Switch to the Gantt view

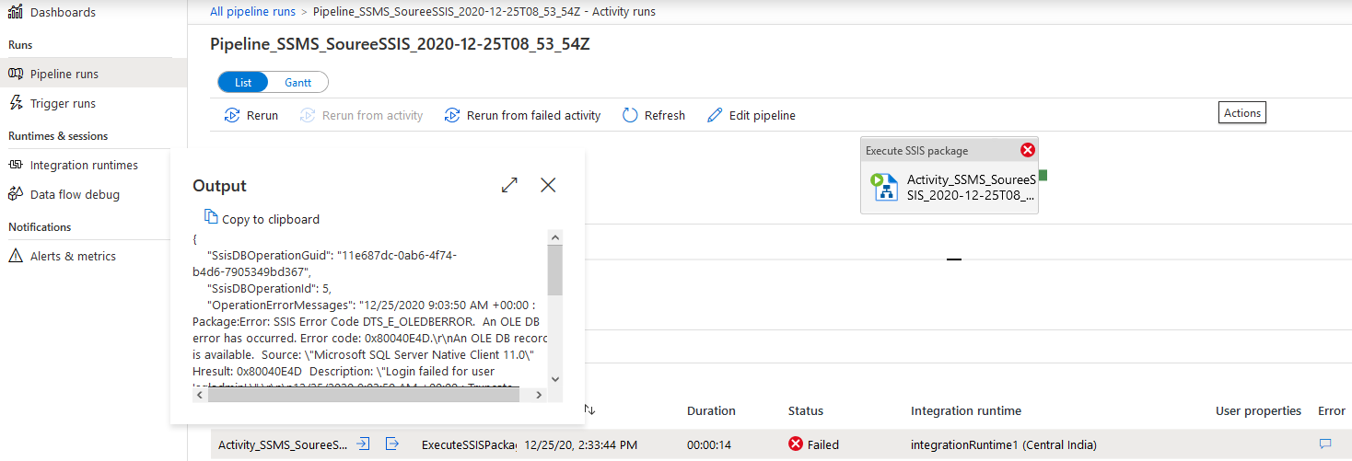[297, 82]
